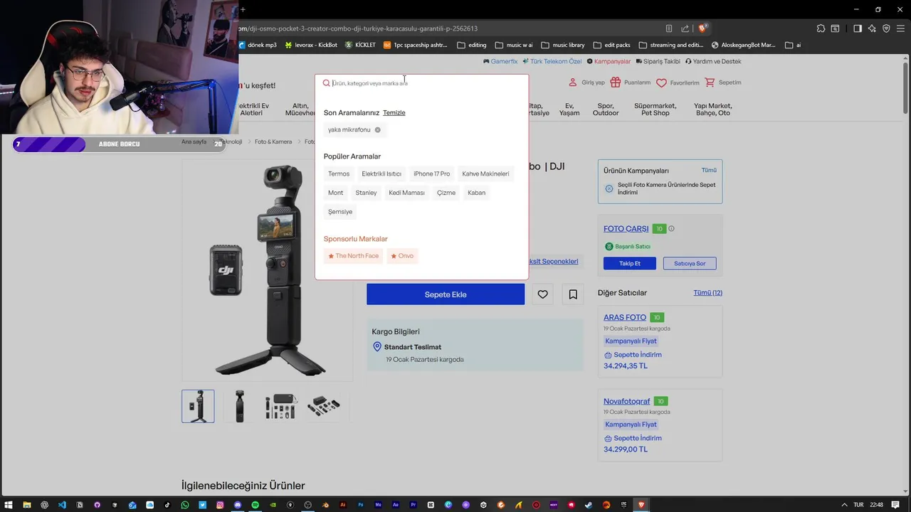Save product with the bookmark icon
Viewport: 911px width, 512px height.
tap(573, 294)
